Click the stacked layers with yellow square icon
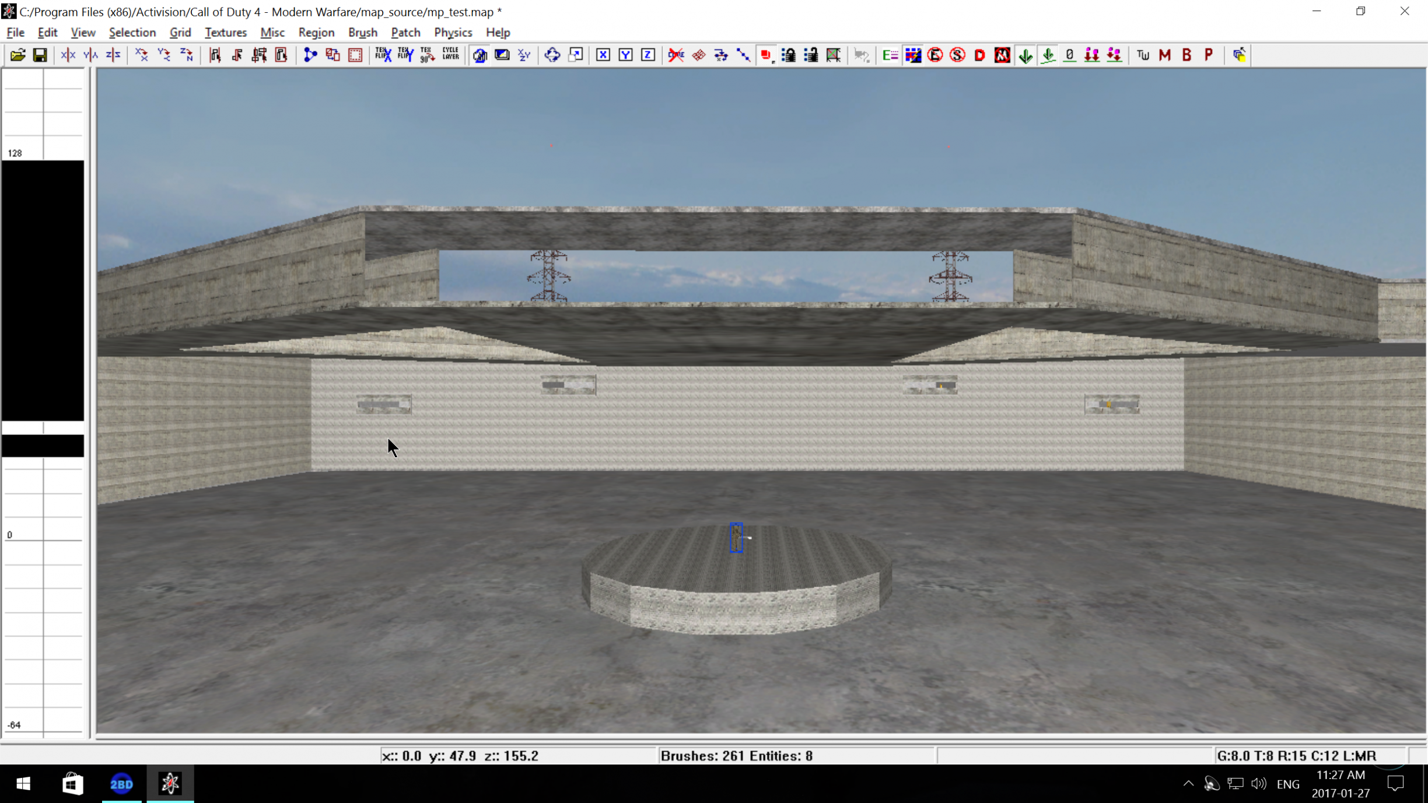Image resolution: width=1428 pixels, height=803 pixels. (1240, 55)
